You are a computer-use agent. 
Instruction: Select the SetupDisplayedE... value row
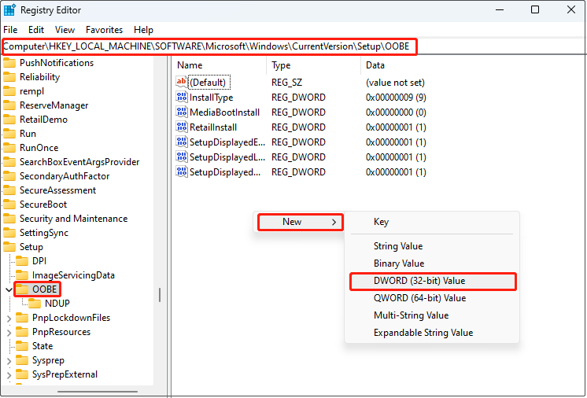pyautogui.click(x=301, y=142)
